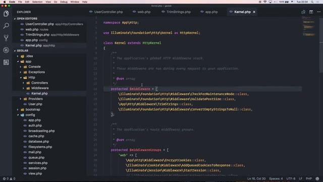Click the feedback smiley in status bar

pos(317,178)
